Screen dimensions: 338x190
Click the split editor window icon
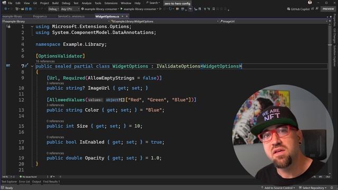330,21
